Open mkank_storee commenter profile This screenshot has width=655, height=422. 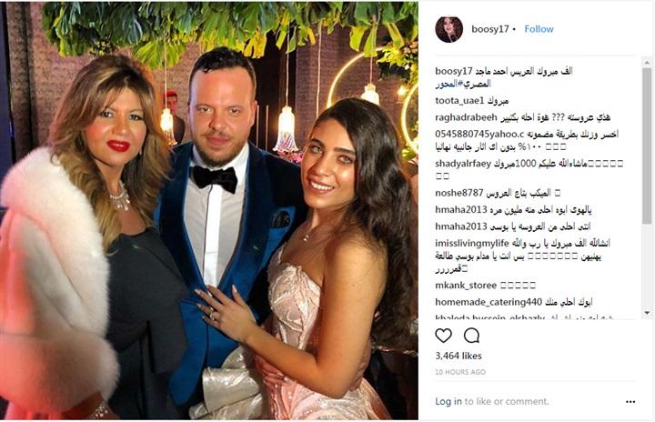pyautogui.click(x=466, y=286)
